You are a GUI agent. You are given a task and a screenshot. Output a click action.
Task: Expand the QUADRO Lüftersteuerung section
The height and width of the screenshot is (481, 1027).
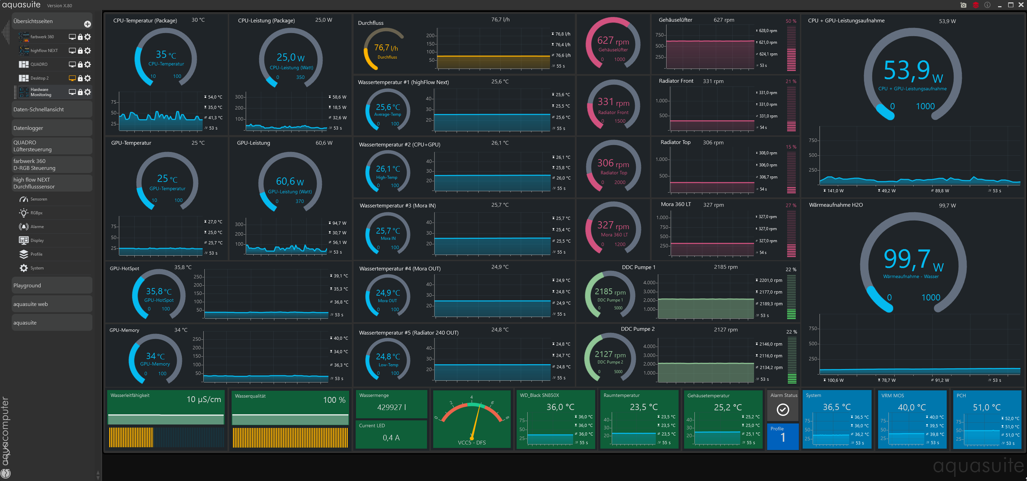tap(52, 146)
